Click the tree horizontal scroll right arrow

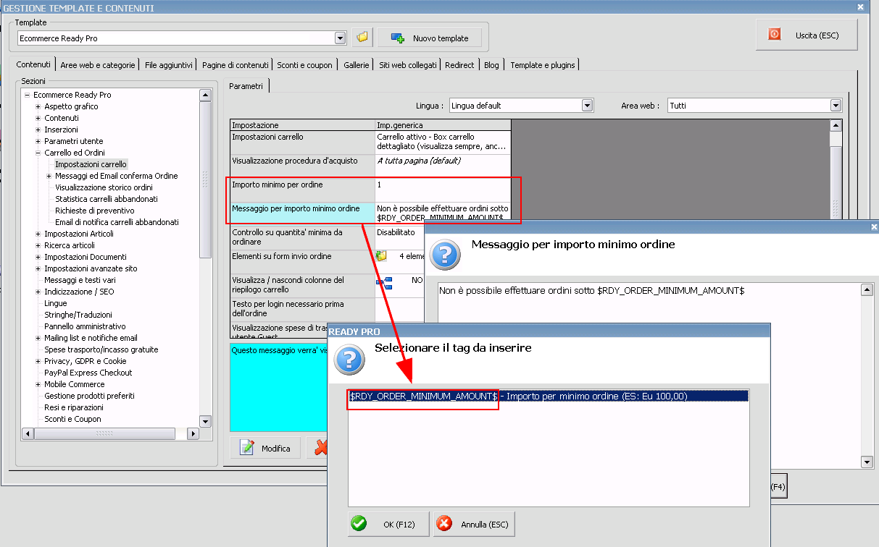193,433
